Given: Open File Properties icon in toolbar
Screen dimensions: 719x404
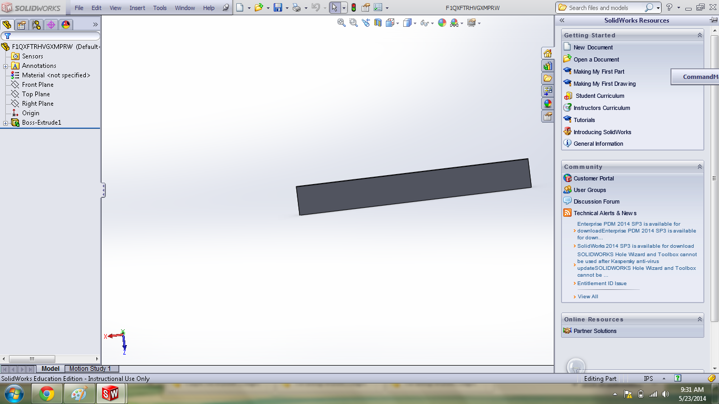Looking at the screenshot, I should click(x=365, y=7).
